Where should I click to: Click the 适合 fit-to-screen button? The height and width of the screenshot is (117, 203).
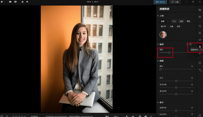[x=107, y=116]
